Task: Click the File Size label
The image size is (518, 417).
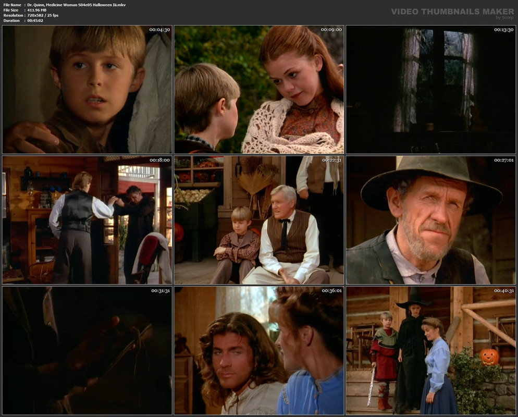Action: [11, 10]
